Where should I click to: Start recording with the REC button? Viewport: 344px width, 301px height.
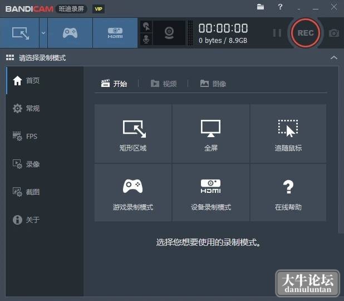click(x=306, y=33)
